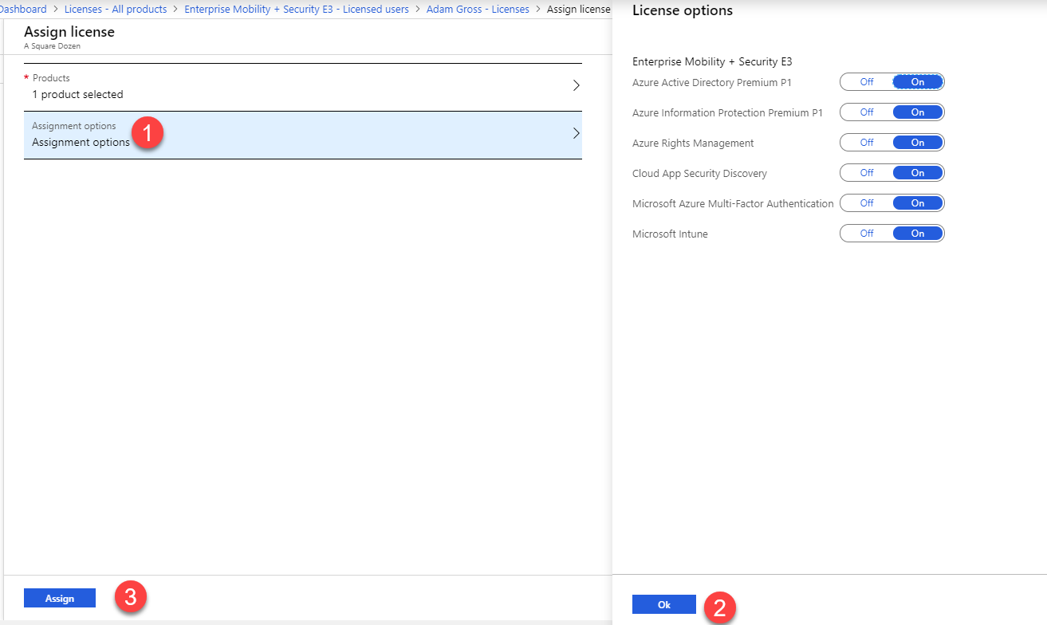Click the Assign license breadcrumb item
The width and height of the screenshot is (1047, 625).
pos(578,10)
